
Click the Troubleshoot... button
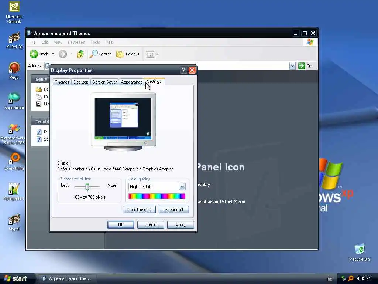point(140,210)
